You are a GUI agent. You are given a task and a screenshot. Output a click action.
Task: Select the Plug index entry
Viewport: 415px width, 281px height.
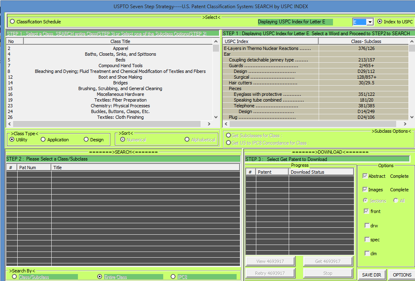point(316,117)
